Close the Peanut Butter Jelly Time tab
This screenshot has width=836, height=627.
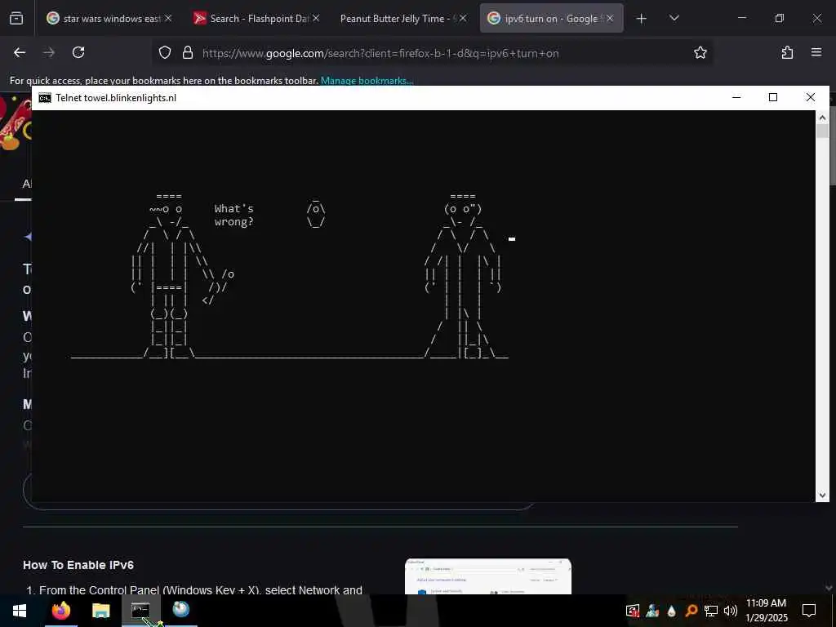463,18
